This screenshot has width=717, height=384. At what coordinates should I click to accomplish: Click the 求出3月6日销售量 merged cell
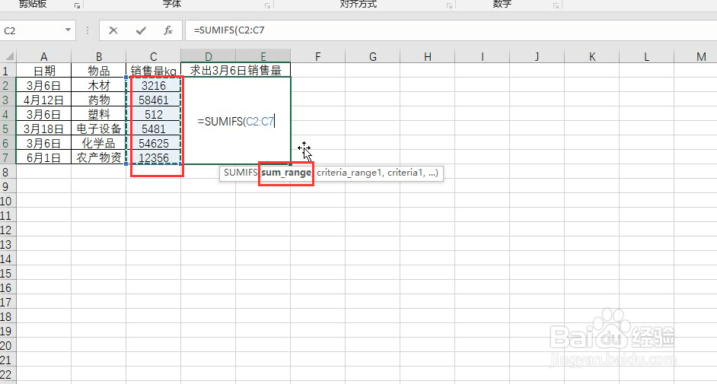coord(236,70)
